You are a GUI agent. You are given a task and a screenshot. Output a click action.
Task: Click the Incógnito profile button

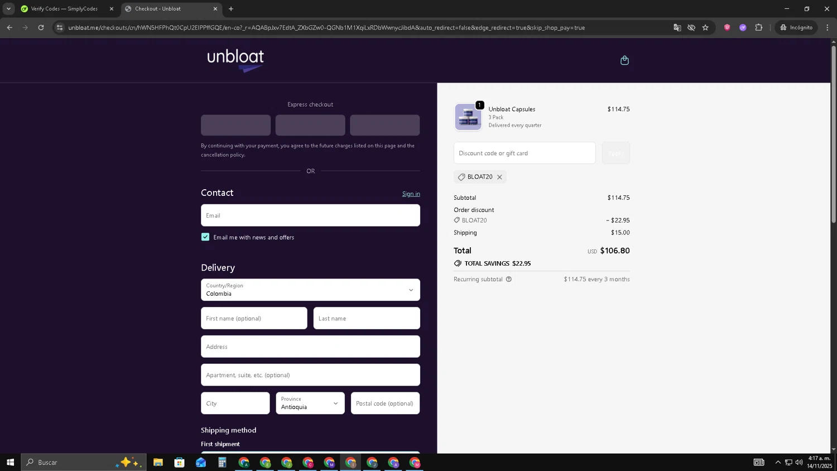(796, 27)
